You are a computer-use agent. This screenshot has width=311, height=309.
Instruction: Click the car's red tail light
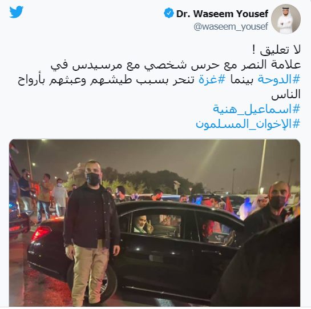(x=41, y=232)
